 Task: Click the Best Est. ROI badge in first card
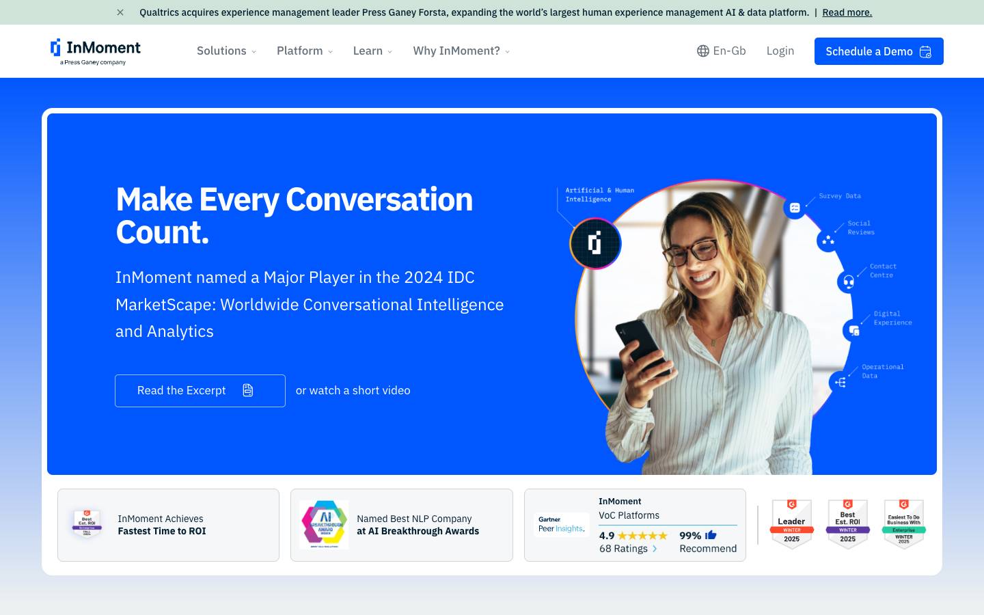pyautogui.click(x=87, y=524)
